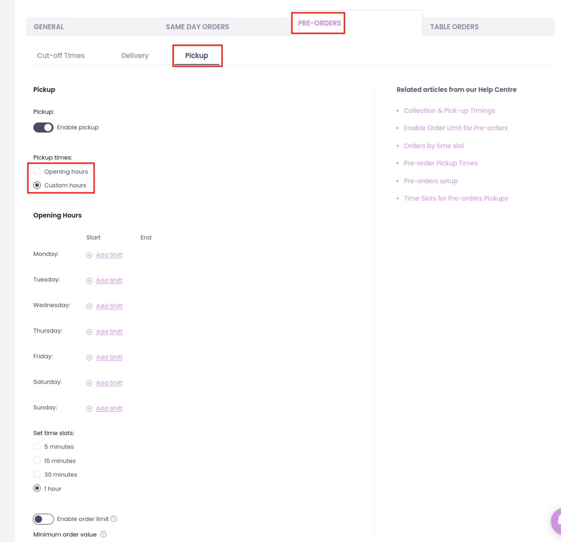Choose the 30 minutes time slot
This screenshot has width=561, height=542.
[x=37, y=475]
